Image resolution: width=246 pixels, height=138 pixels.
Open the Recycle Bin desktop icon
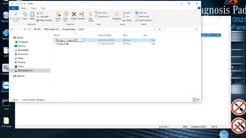[x=5, y=17]
